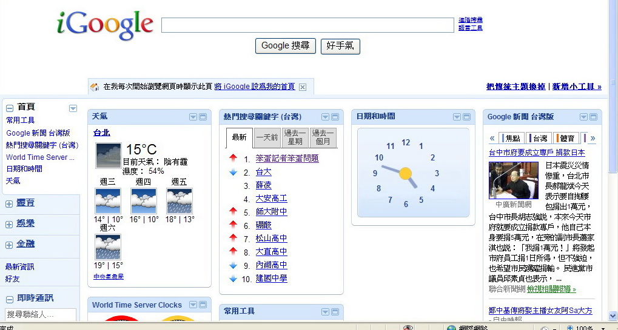
Task: Open the 進階搜尋 link
Action: (471, 20)
